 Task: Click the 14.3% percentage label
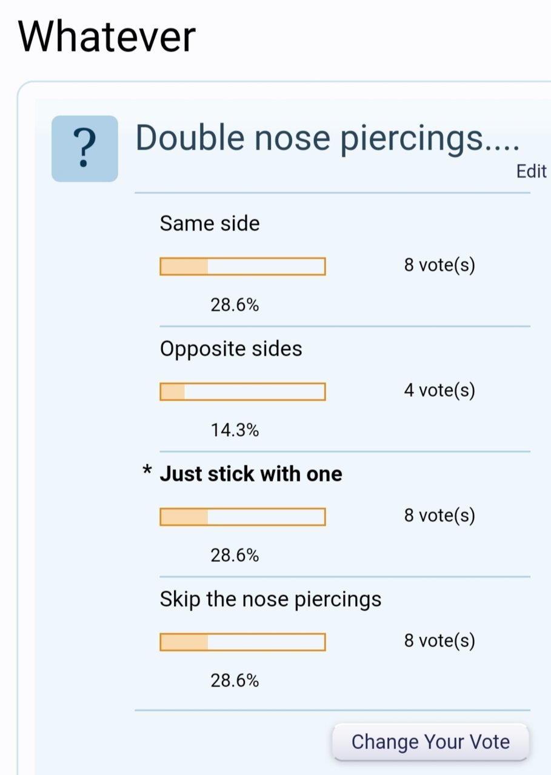[235, 431]
